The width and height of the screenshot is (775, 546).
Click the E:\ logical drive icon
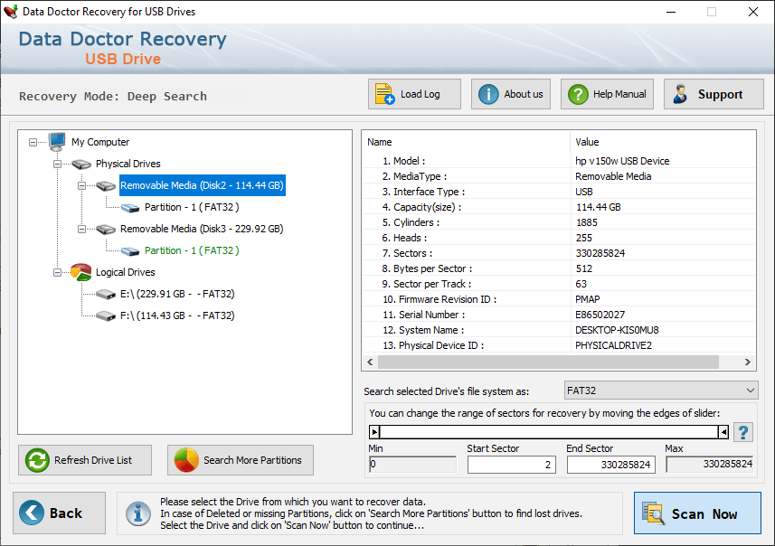tap(106, 295)
